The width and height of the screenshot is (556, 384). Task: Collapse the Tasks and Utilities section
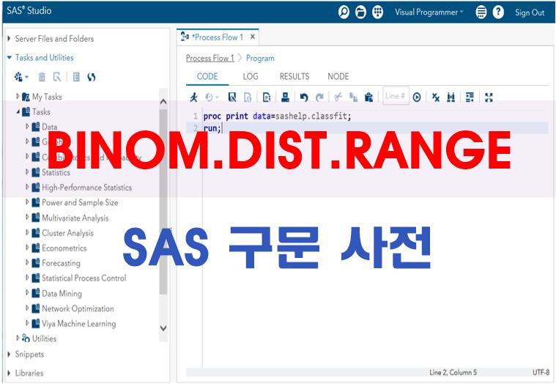point(10,57)
